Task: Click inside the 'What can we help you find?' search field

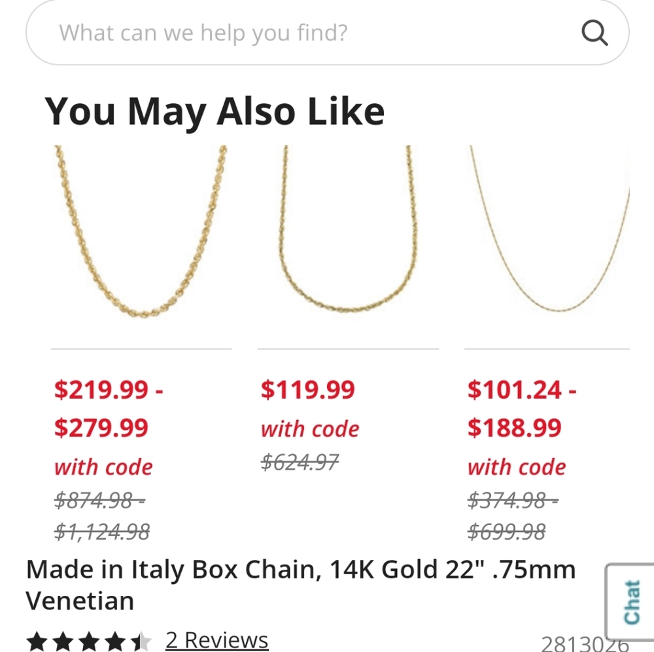Action: point(262,32)
